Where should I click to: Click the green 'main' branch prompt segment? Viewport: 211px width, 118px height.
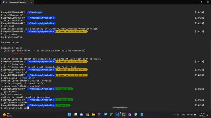click(x=63, y=105)
